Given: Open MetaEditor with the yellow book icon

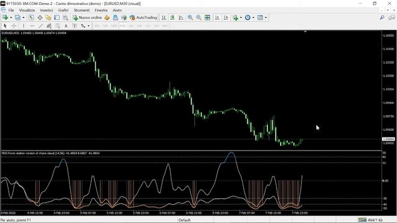Looking at the screenshot, I should (107, 17).
